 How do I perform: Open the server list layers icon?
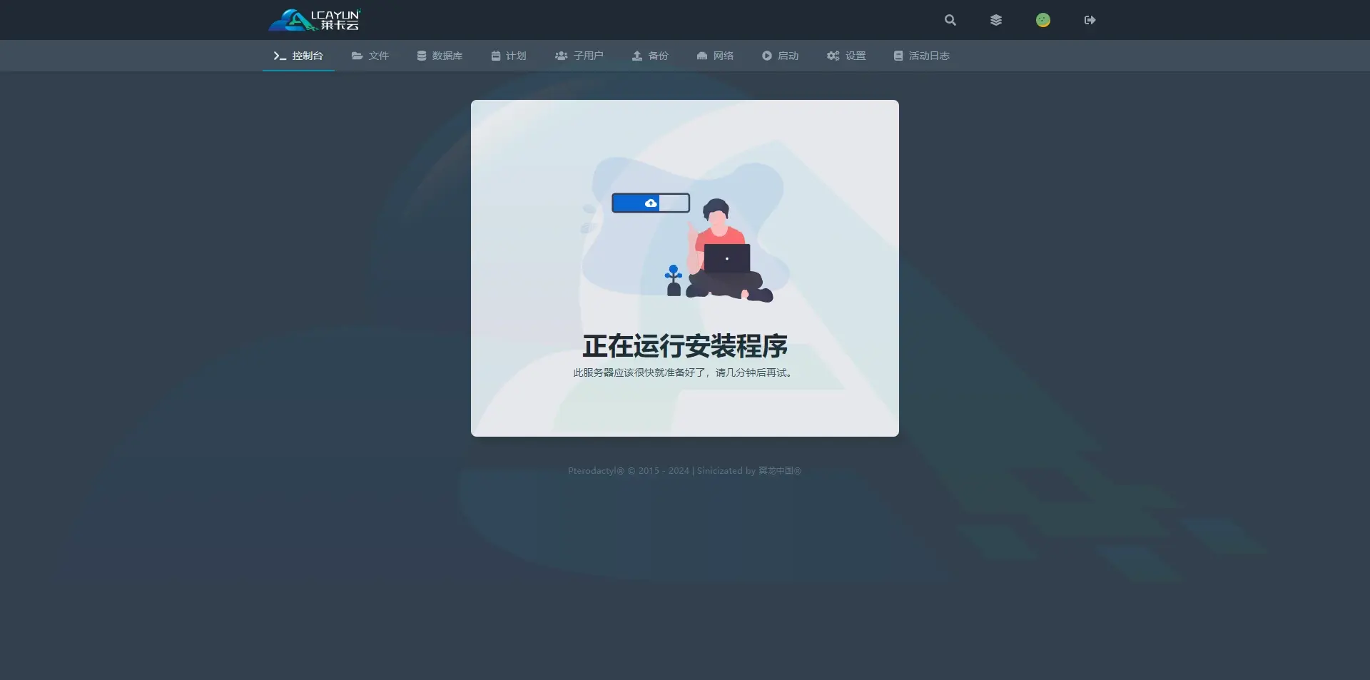tap(996, 20)
